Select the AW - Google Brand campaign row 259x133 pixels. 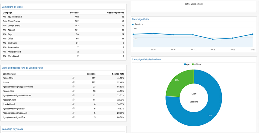(64, 26)
